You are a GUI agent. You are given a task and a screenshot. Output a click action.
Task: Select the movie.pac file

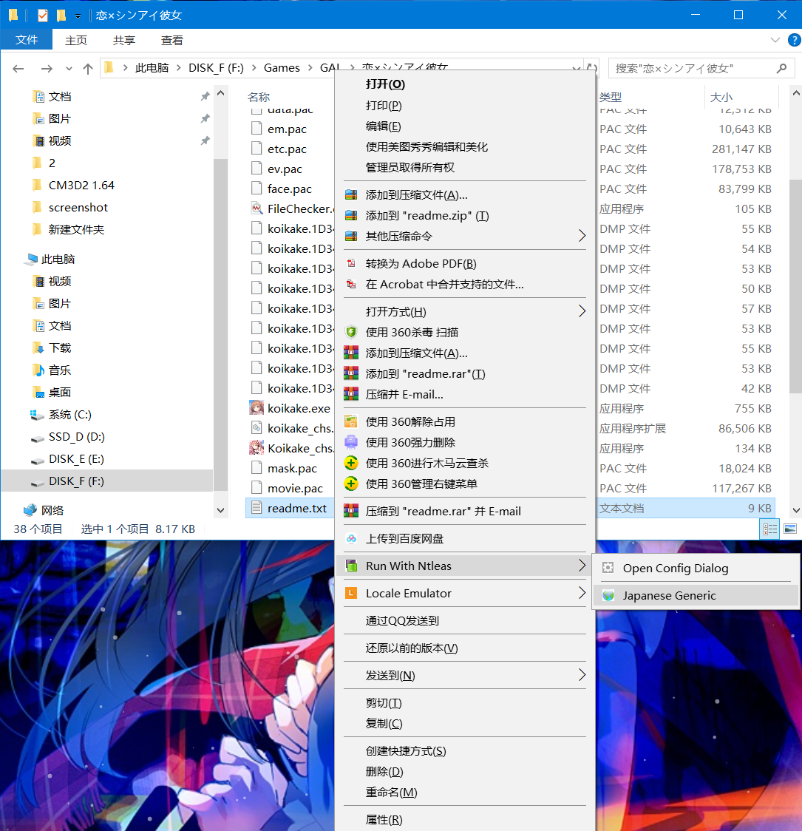[295, 488]
